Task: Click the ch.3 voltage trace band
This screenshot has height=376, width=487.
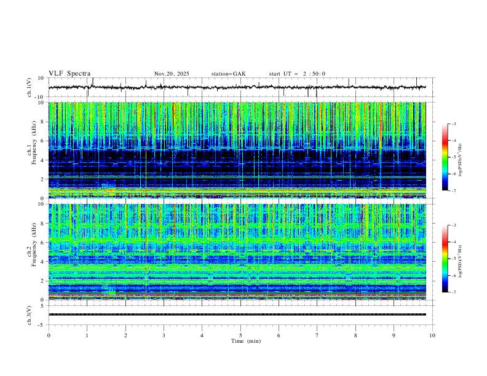Action: point(237,315)
